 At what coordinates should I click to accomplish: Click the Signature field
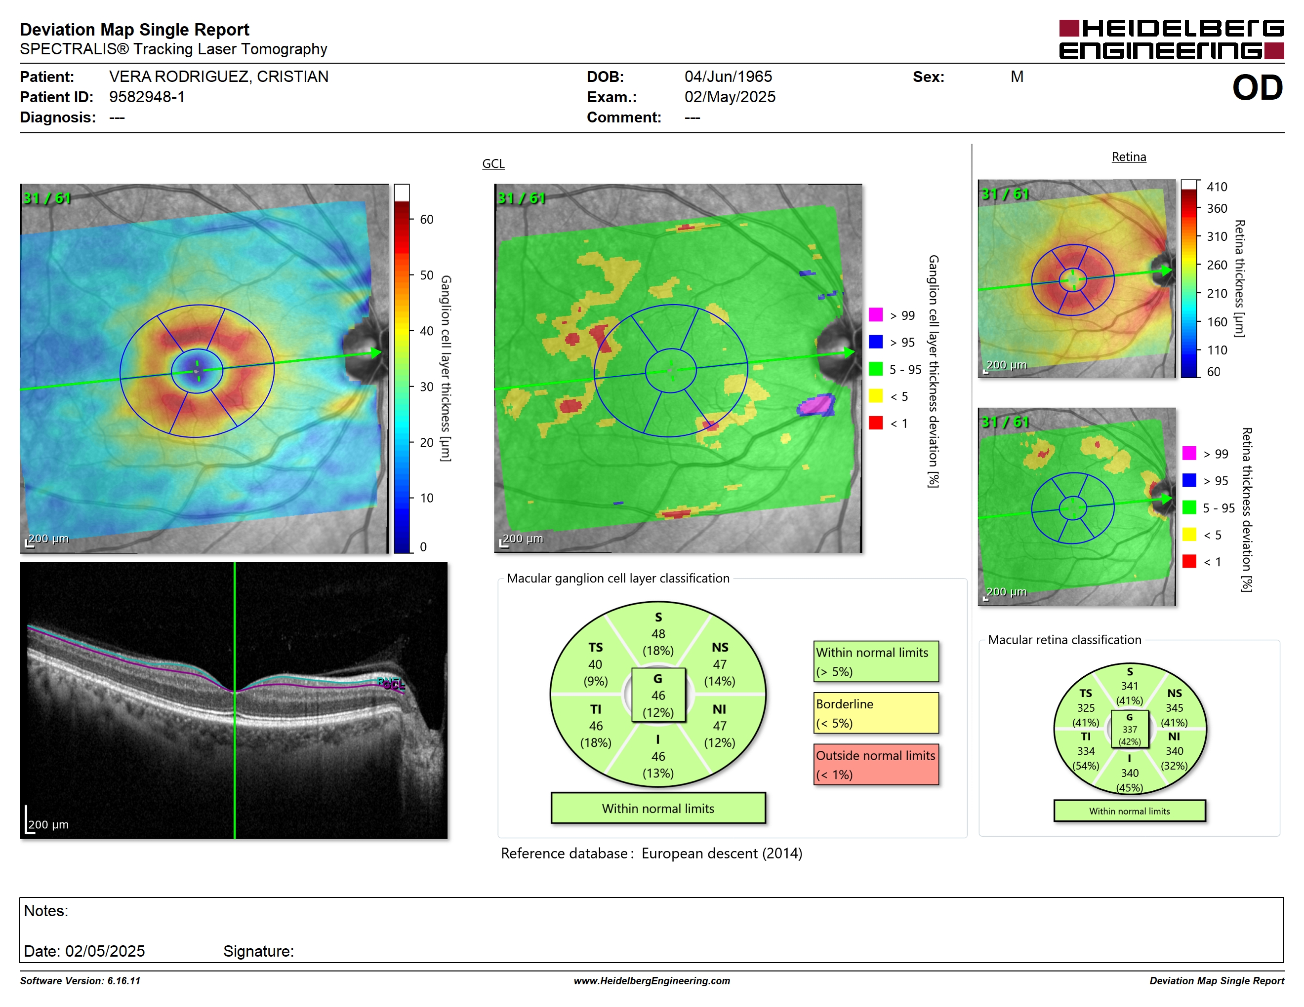pyautogui.click(x=258, y=951)
